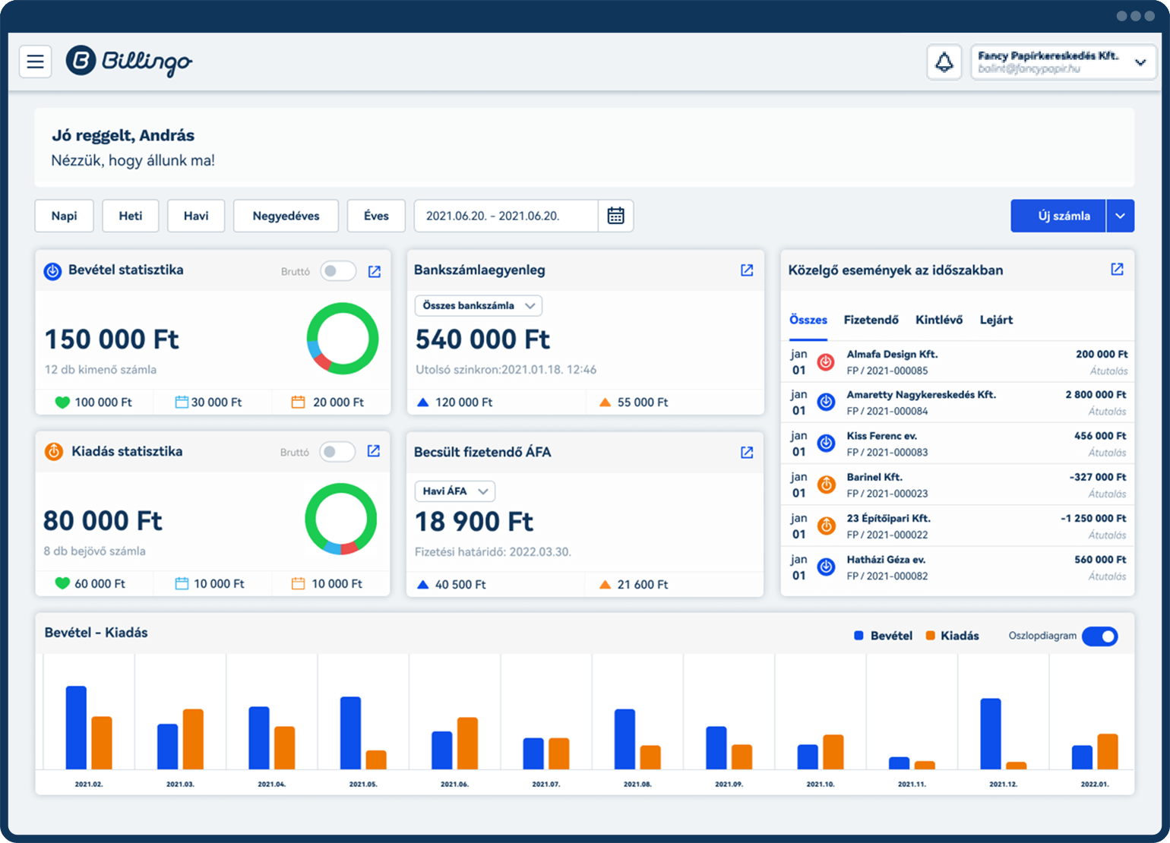This screenshot has height=843, width=1170.
Task: Click the -327 000 Ft amount
Action: (x=1098, y=477)
